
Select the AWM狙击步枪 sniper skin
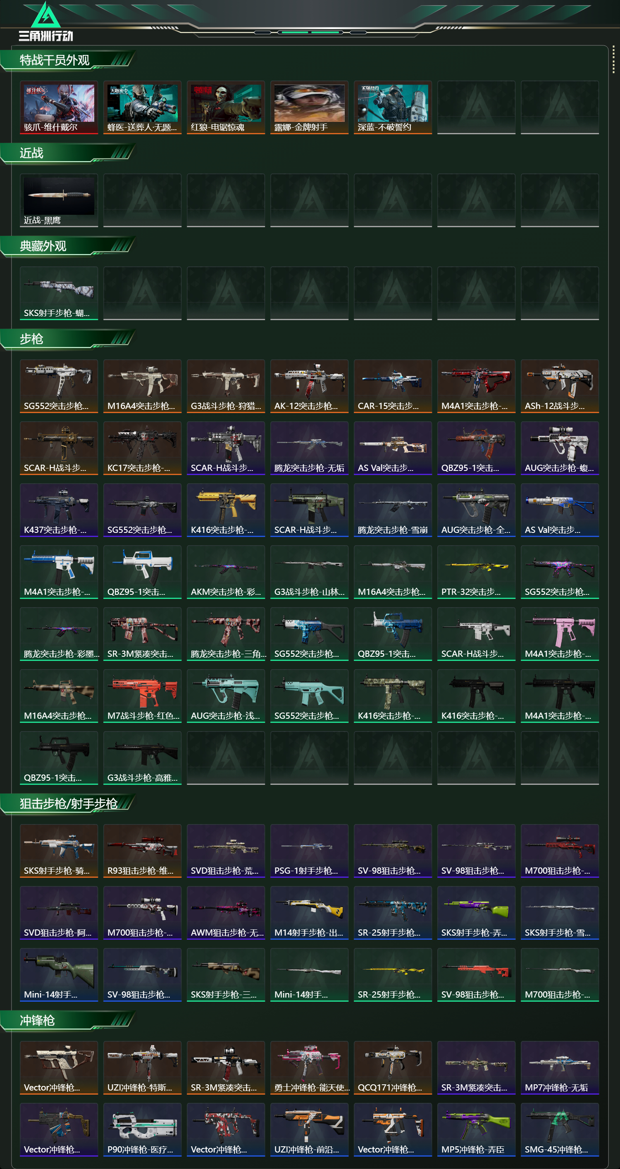(226, 913)
